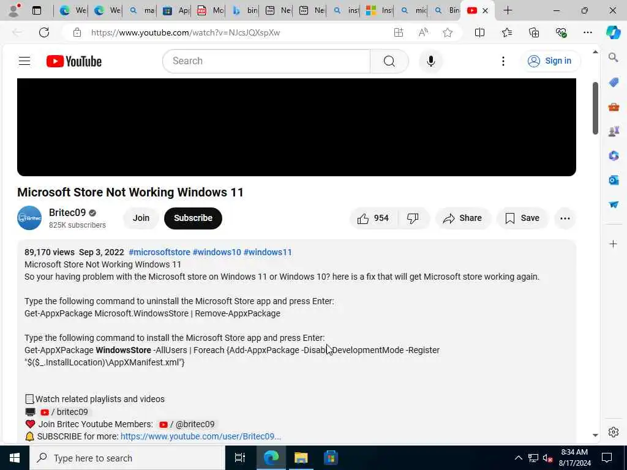Refresh the page in Edge
Image resolution: width=627 pixels, height=470 pixels.
coord(44,32)
